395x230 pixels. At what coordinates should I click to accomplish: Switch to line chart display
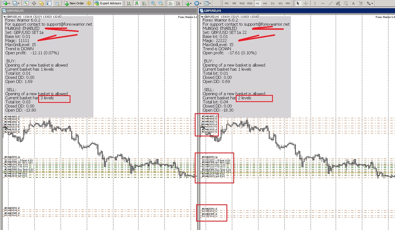click(144, 3)
